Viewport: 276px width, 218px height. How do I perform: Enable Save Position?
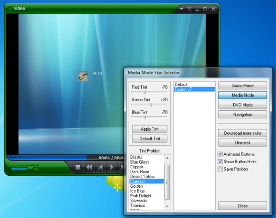coord(220,169)
